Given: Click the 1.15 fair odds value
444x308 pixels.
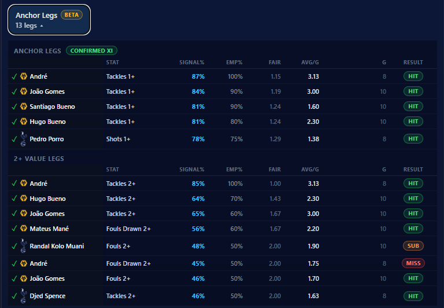Looking at the screenshot, I should tap(276, 76).
